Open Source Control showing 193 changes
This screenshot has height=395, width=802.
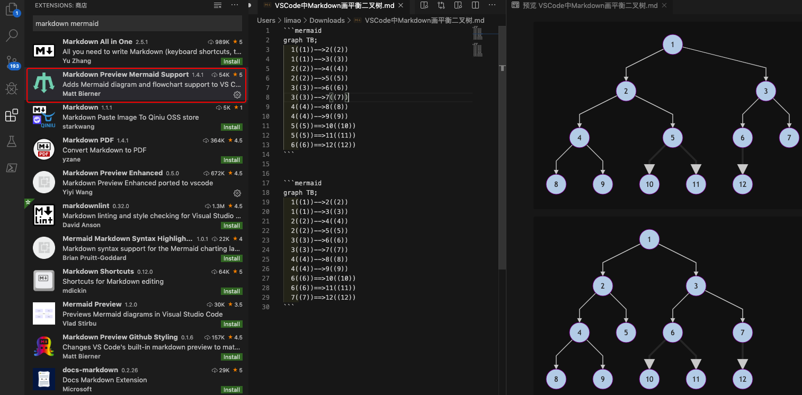[12, 62]
